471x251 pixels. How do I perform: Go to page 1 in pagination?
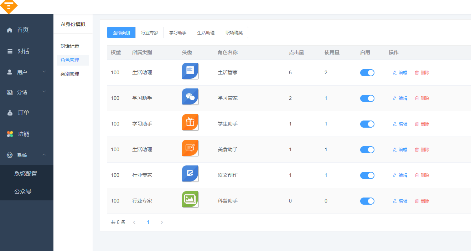click(x=148, y=222)
